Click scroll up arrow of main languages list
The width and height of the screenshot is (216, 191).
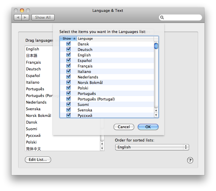pos(102,144)
